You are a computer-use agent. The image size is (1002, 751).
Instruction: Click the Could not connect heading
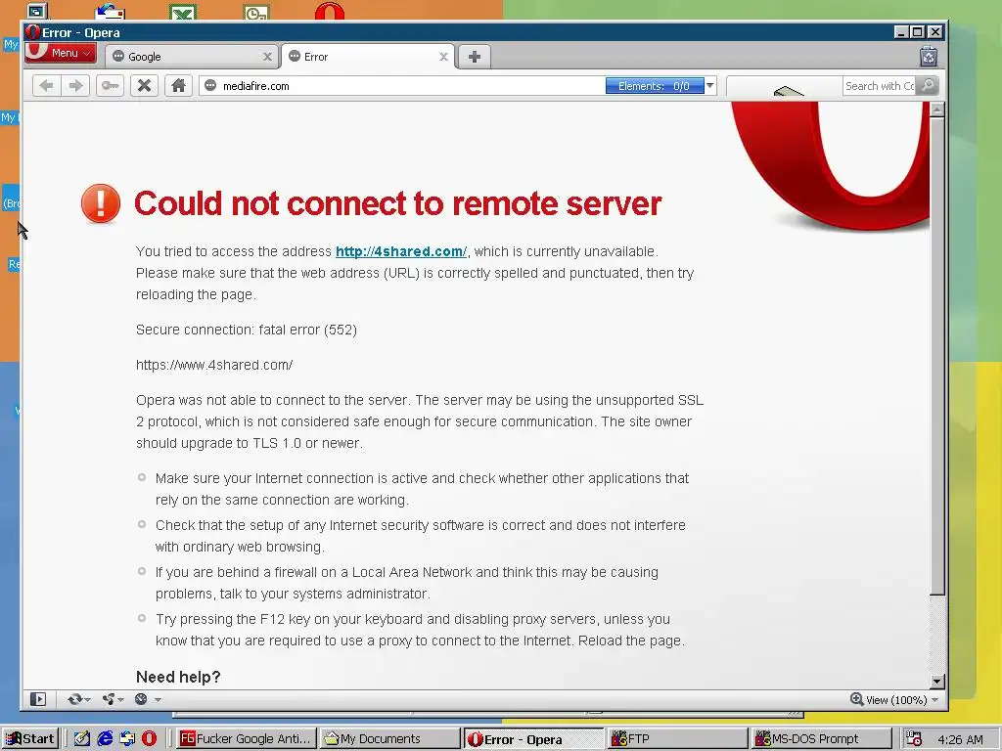point(397,203)
